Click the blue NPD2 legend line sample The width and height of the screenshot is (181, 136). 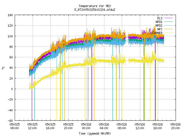169,25
